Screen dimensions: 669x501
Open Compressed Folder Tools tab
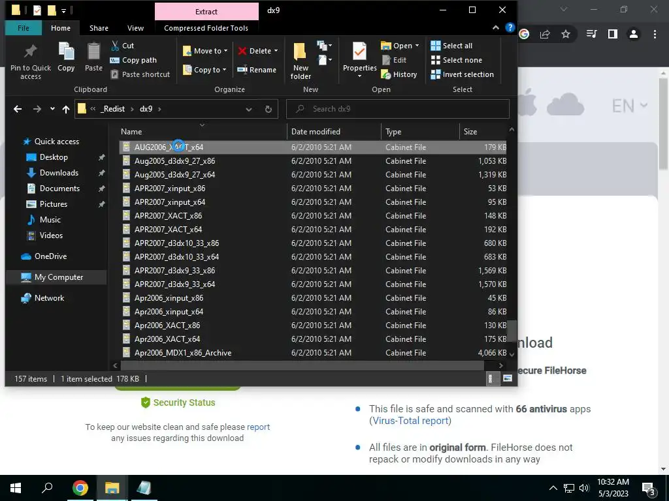coord(206,28)
